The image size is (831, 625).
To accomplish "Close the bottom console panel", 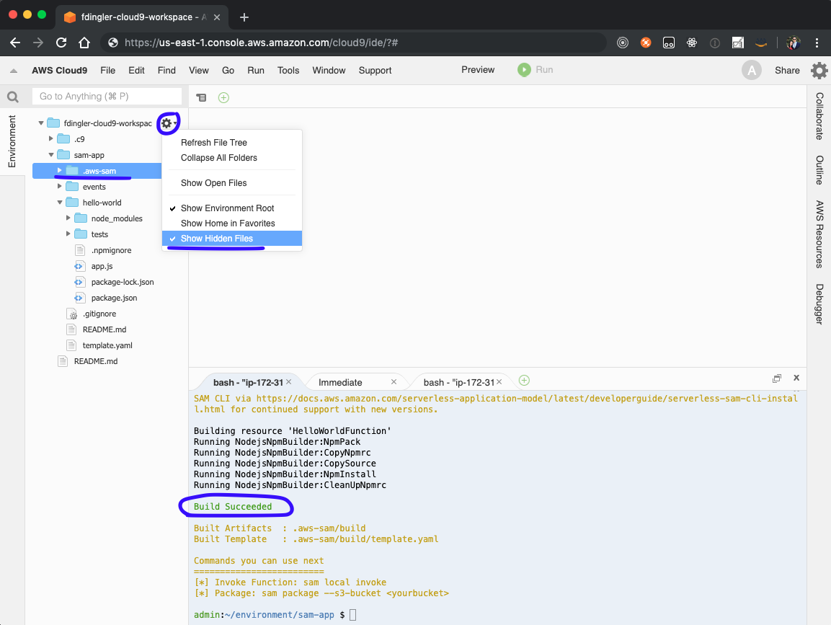I will tap(796, 378).
